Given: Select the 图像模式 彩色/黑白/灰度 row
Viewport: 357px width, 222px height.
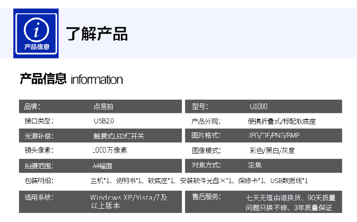Looking at the screenshot, I should [x=263, y=150].
